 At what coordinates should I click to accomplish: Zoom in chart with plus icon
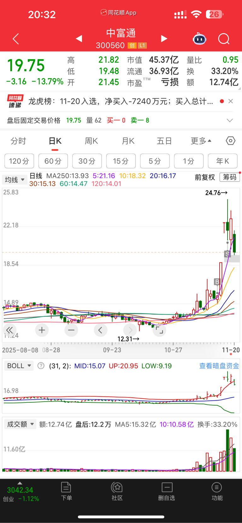click(x=42, y=330)
